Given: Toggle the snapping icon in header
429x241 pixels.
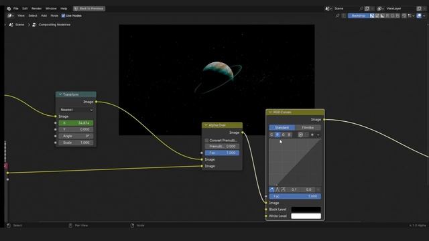Looking at the screenshot, I should (404, 15).
